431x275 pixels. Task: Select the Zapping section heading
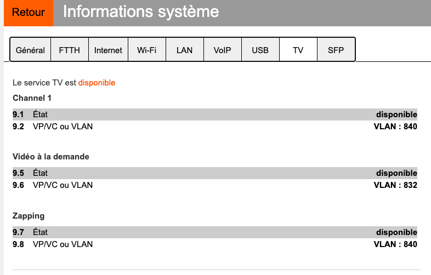29,216
